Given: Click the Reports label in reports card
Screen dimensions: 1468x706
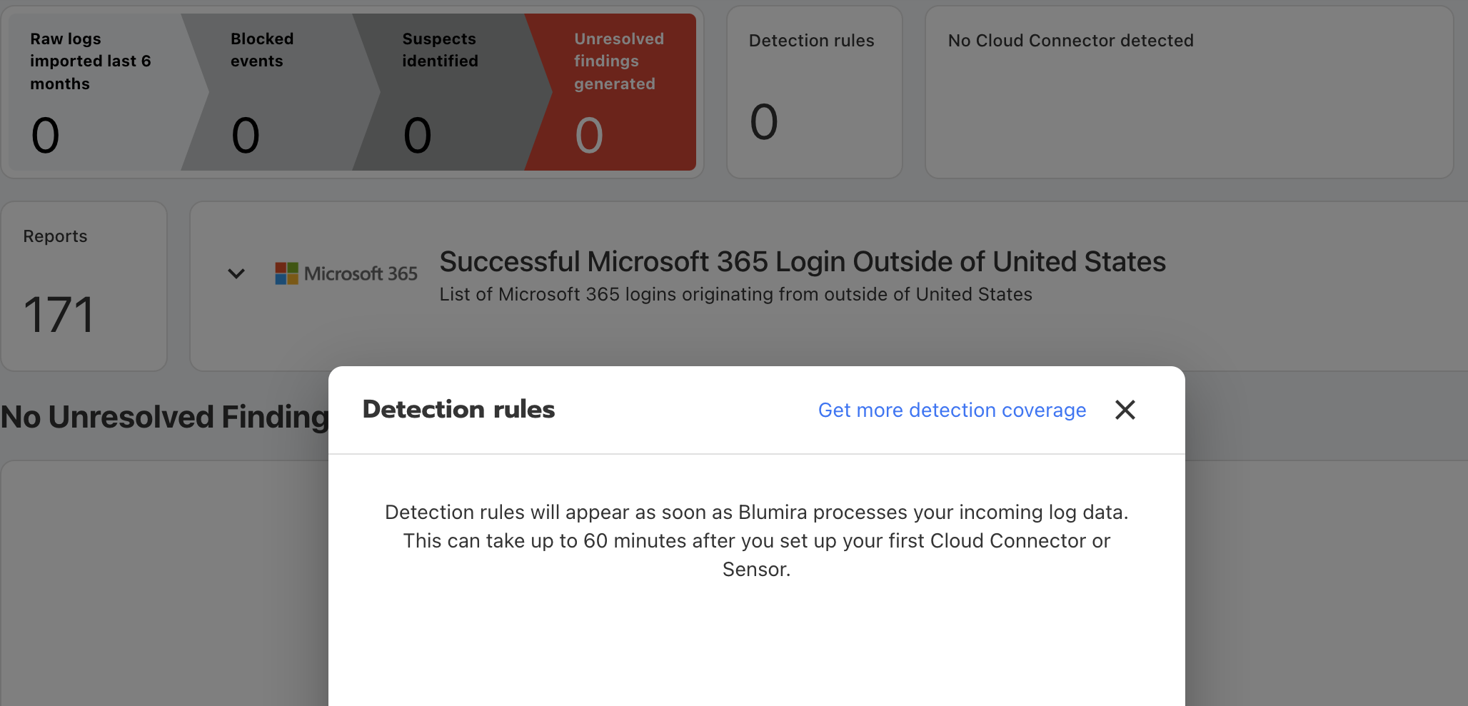Looking at the screenshot, I should (x=55, y=236).
